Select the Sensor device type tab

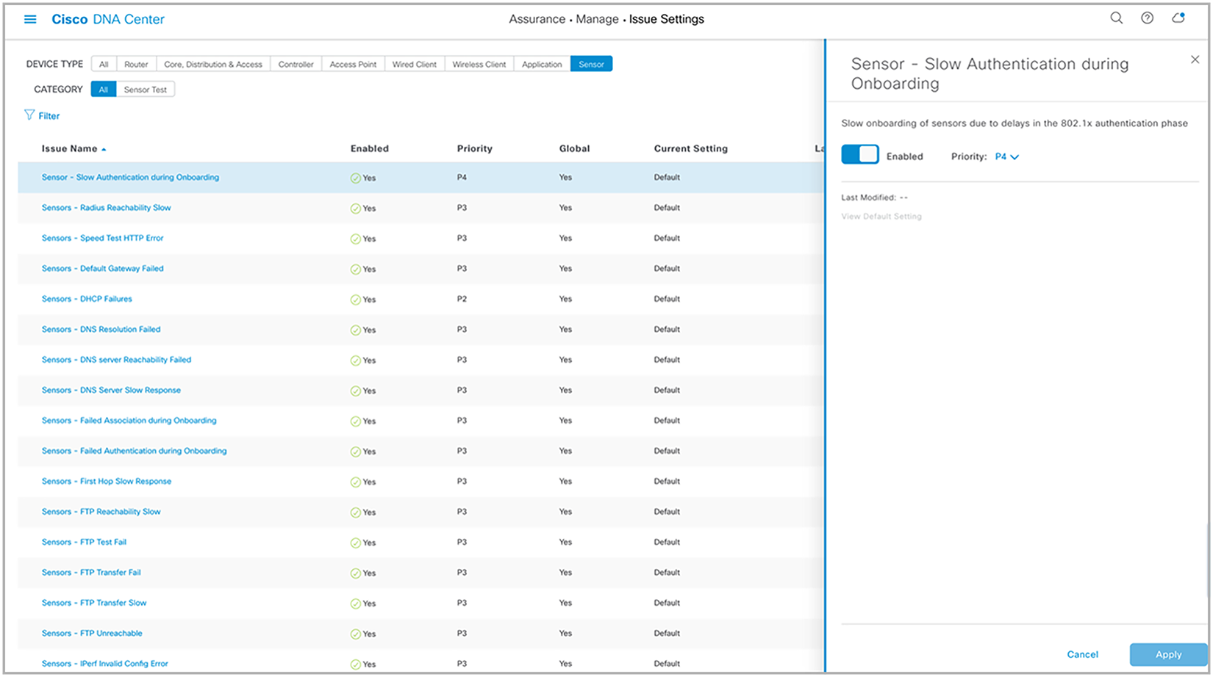coord(591,64)
